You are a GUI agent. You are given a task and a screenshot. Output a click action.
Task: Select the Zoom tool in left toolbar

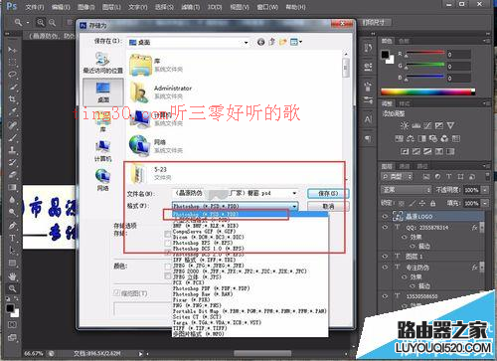12,288
